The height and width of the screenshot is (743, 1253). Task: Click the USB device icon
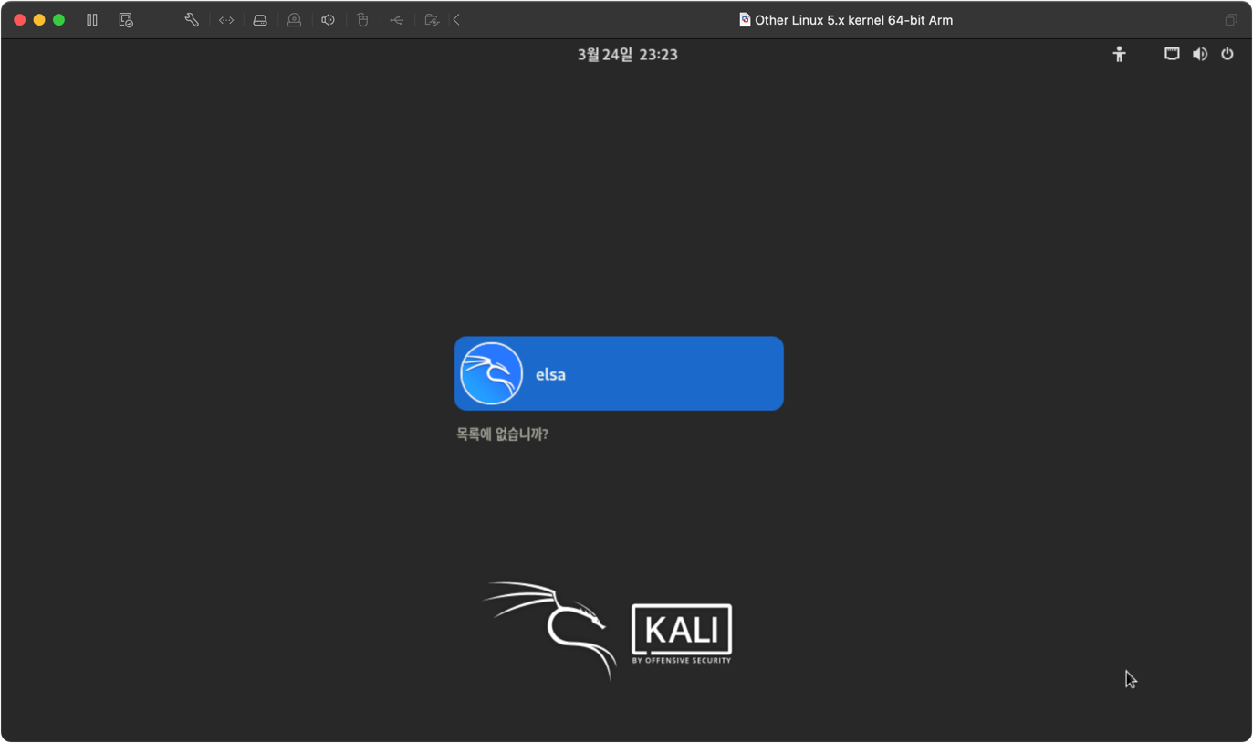(x=397, y=20)
